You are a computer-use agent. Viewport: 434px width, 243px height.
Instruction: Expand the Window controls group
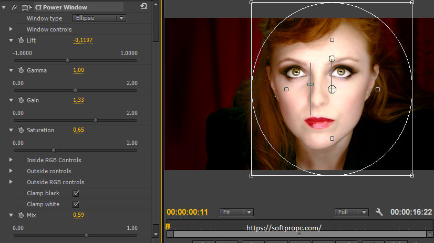(x=11, y=29)
